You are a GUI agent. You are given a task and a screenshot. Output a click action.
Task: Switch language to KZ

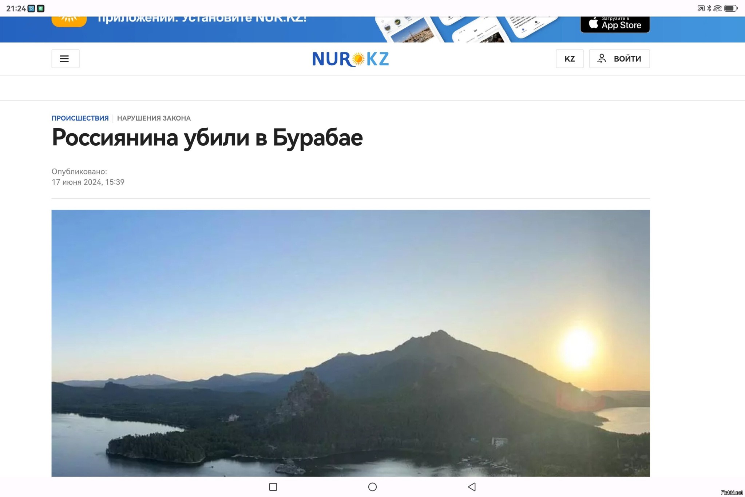coord(569,59)
